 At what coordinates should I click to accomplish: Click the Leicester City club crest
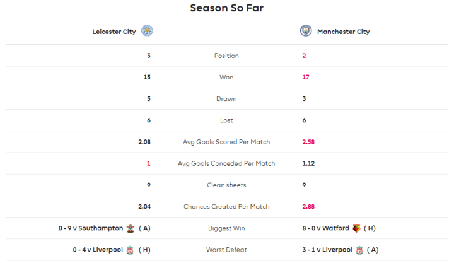[x=147, y=31]
